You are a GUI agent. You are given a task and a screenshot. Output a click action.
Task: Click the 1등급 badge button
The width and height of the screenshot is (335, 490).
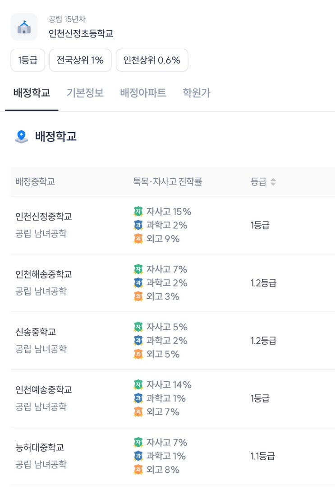coord(28,60)
